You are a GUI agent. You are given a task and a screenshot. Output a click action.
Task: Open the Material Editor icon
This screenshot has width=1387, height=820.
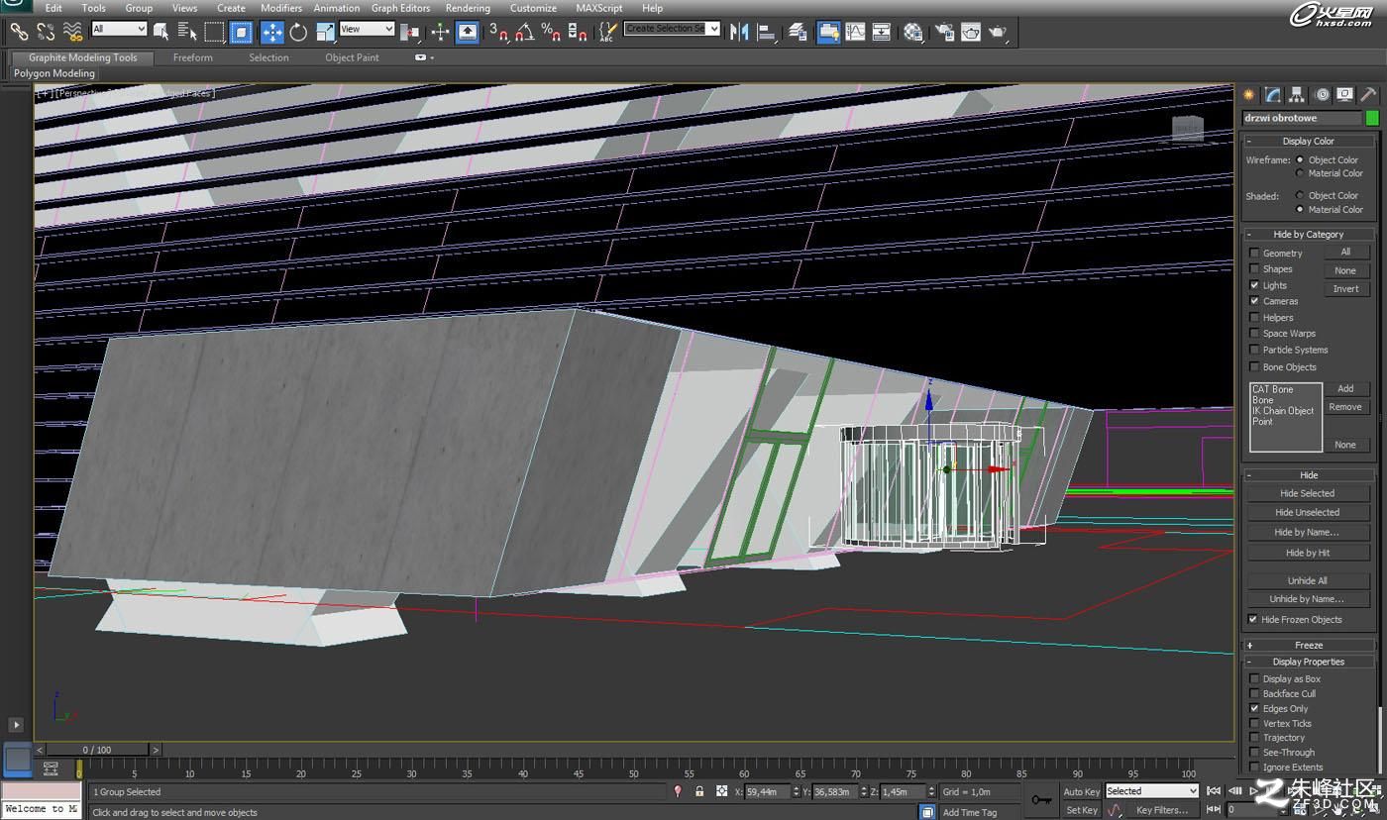(x=912, y=32)
